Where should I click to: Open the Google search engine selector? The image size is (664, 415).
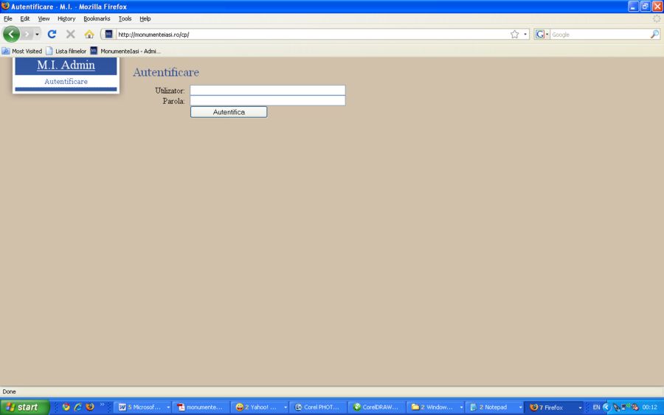(542, 34)
